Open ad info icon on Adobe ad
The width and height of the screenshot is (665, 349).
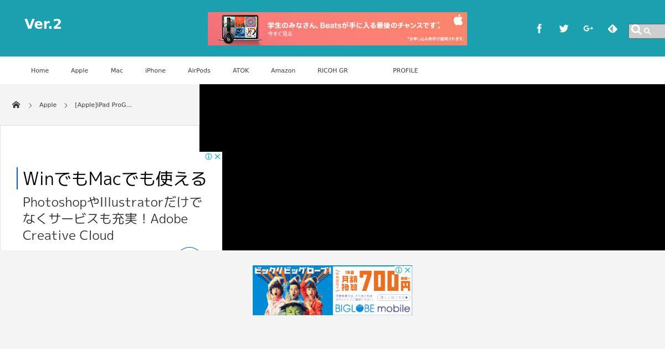point(208,157)
